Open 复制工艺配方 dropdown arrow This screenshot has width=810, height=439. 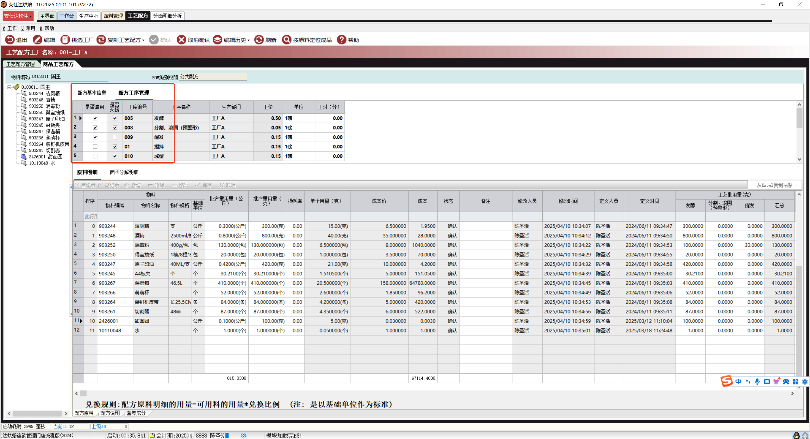click(144, 40)
